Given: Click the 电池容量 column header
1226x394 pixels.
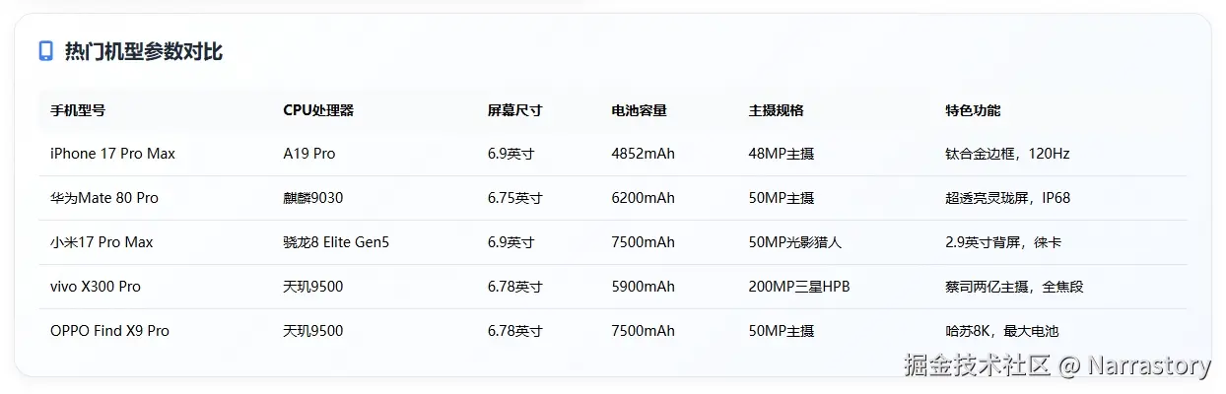Looking at the screenshot, I should [x=639, y=110].
